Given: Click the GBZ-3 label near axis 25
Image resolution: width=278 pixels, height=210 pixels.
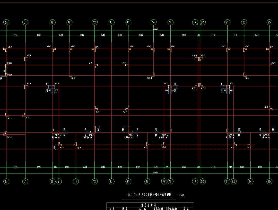Looking at the screenshot, I should tap(266, 135).
